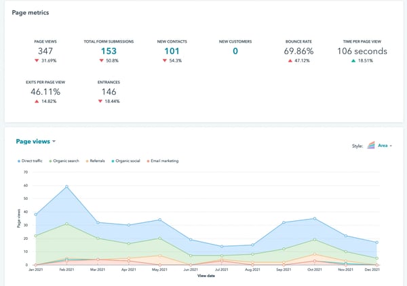Image resolution: width=407 pixels, height=286 pixels.
Task: Click the Direct traffic Sep 2021 data point
Action: pyautogui.click(x=284, y=222)
